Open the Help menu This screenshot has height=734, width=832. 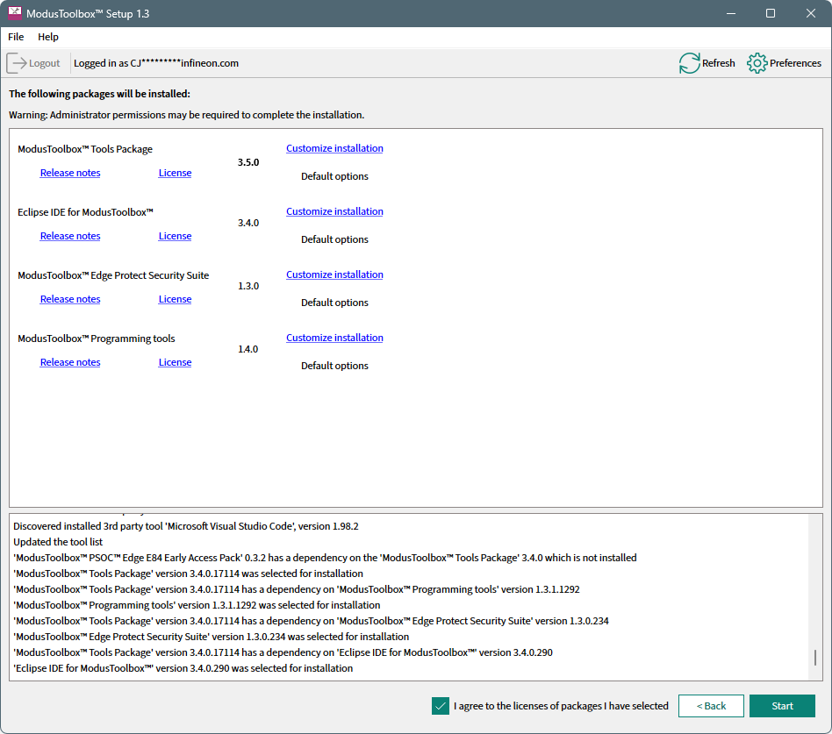(x=48, y=37)
